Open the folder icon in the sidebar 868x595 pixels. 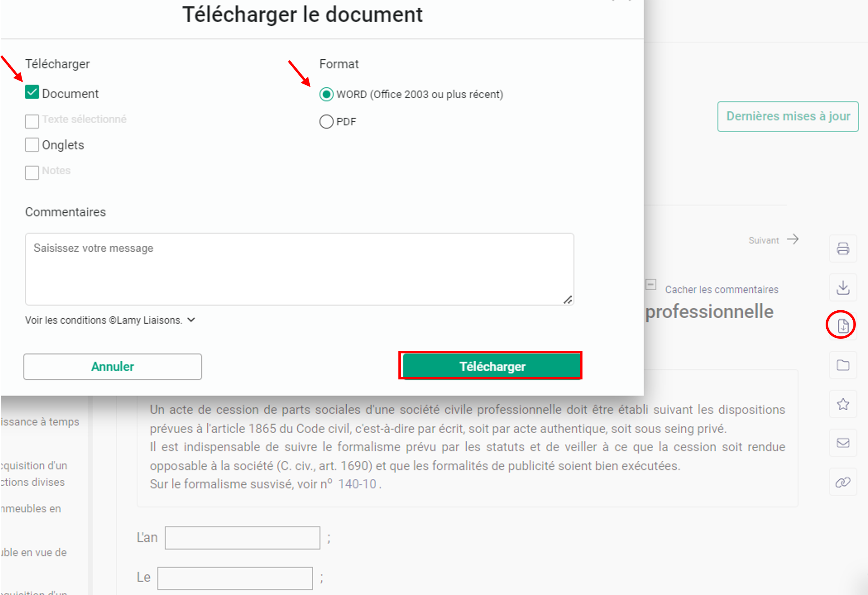click(843, 365)
